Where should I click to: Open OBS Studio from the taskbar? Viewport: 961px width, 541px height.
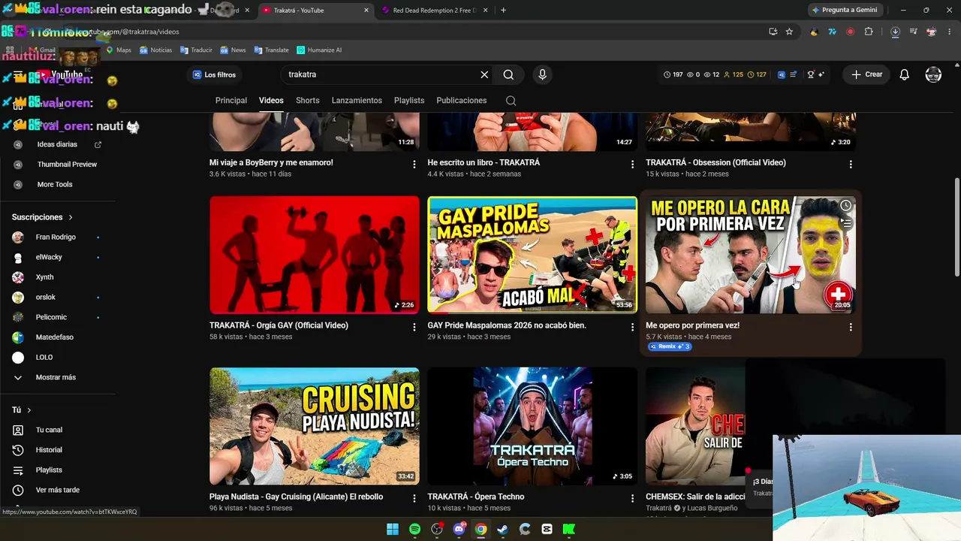437,529
